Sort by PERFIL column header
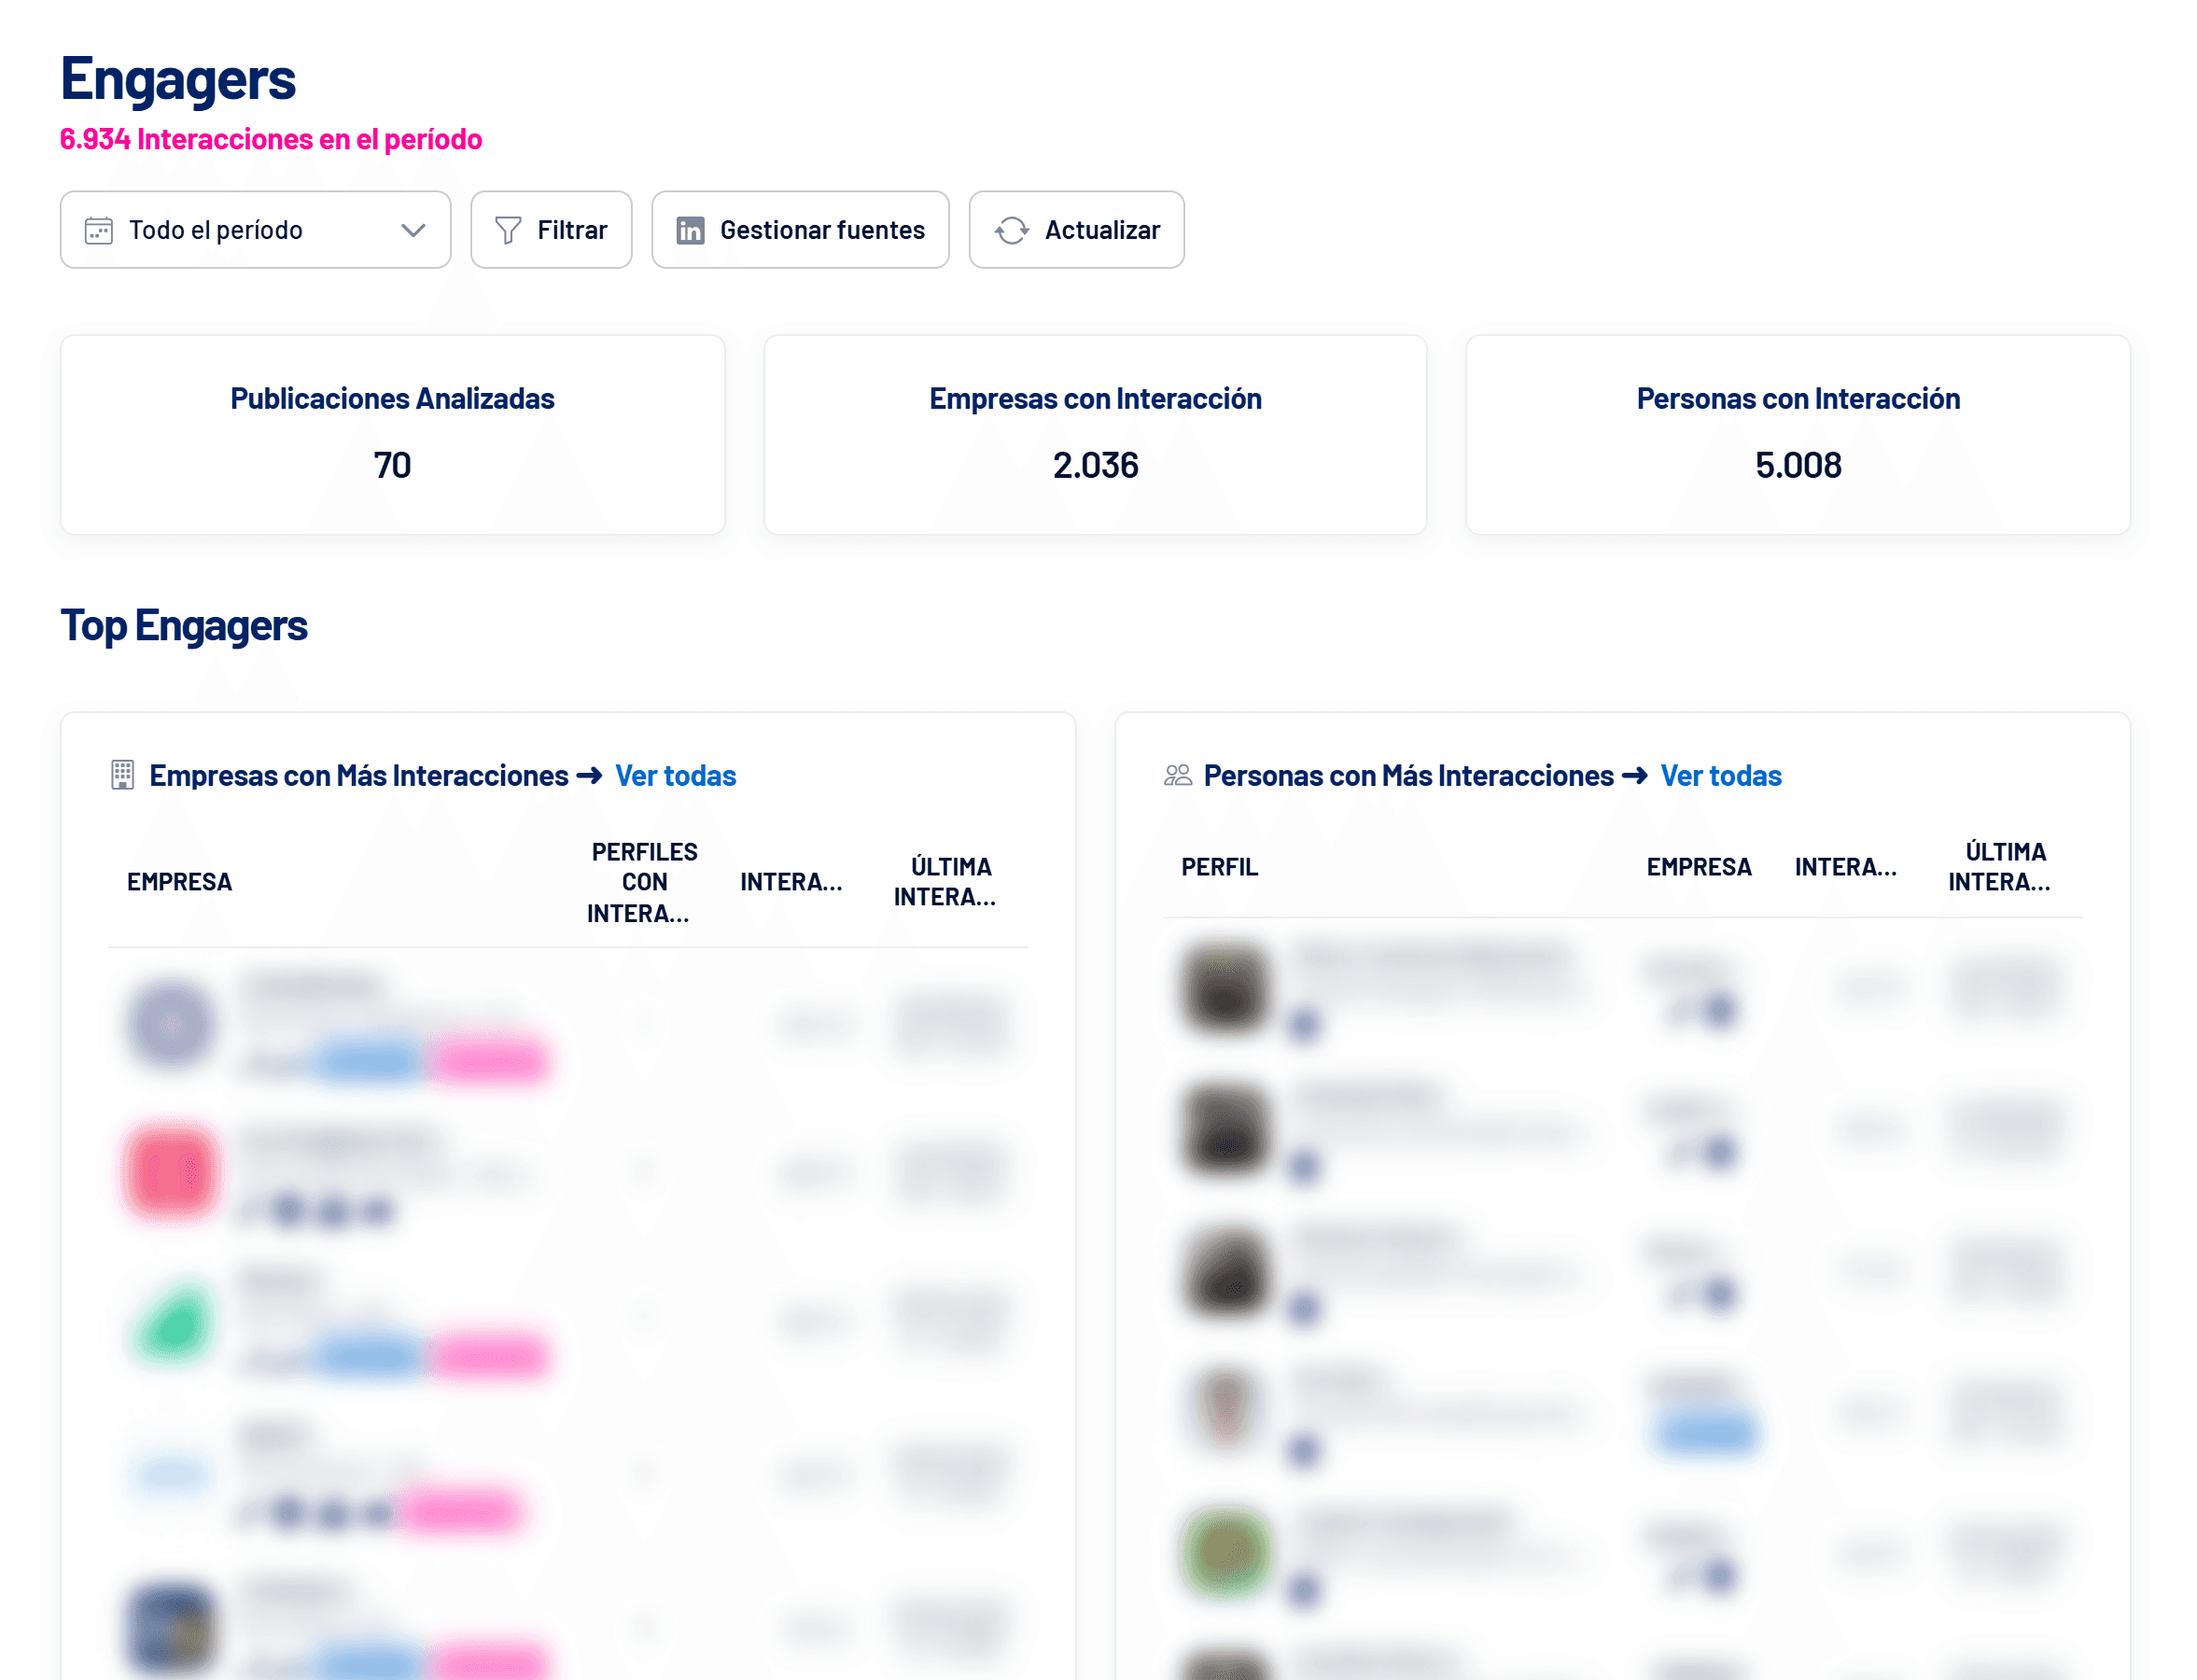This screenshot has width=2197, height=1680. point(1219,867)
